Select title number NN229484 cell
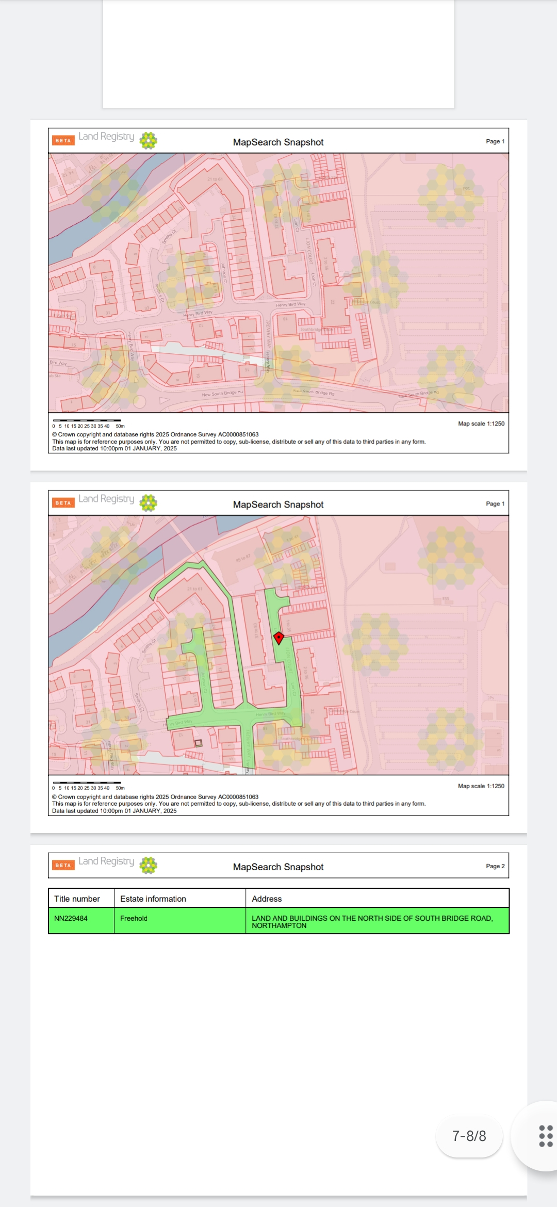557x1207 pixels. click(81, 921)
